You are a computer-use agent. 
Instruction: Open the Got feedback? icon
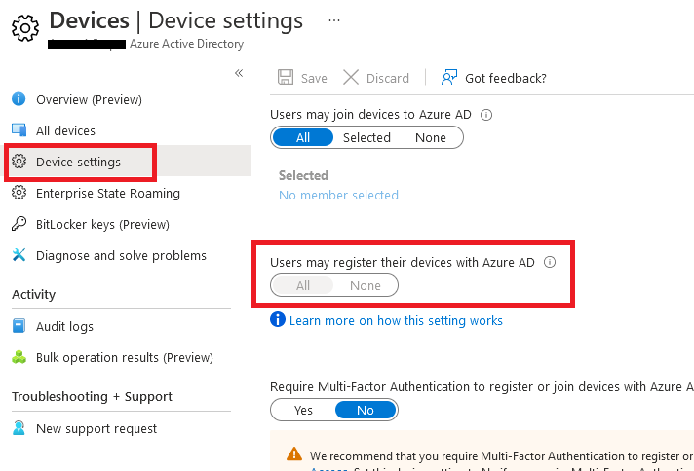point(448,77)
